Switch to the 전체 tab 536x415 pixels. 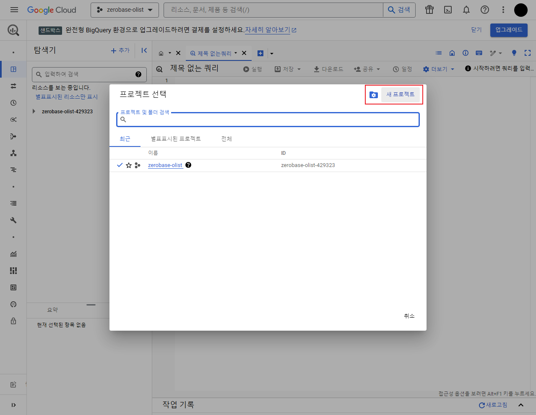pos(226,139)
